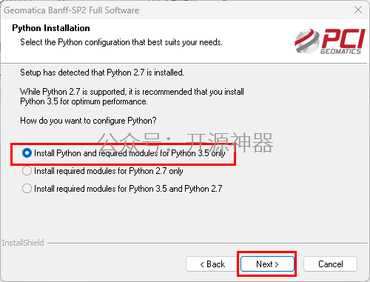Close the installer window with X
This screenshot has height=282, width=370.
coord(358,10)
